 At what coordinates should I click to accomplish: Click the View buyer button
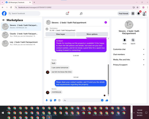tap(60, 34)
